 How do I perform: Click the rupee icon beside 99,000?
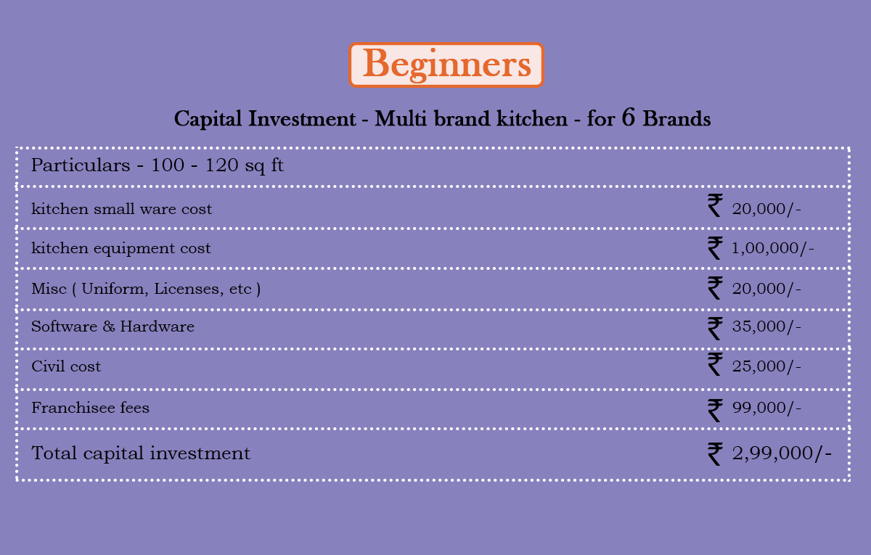coord(715,411)
